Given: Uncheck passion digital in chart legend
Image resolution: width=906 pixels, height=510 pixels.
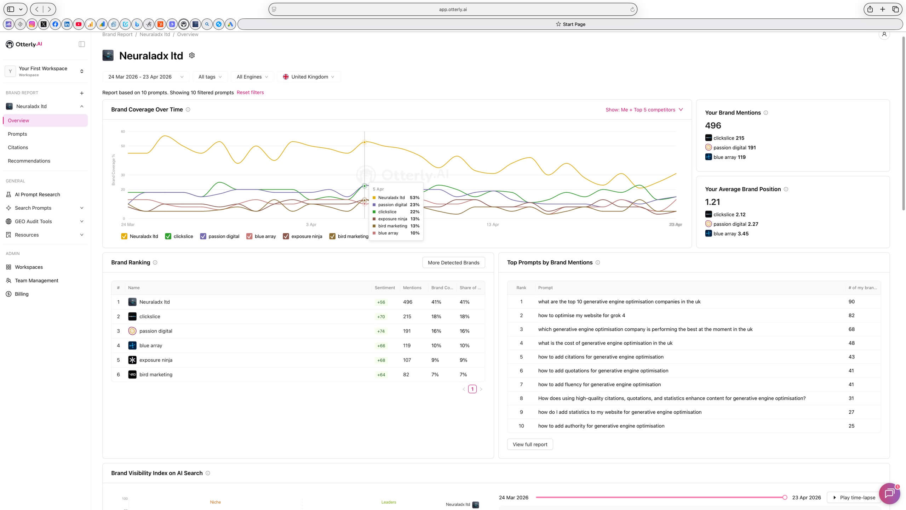Looking at the screenshot, I should (x=203, y=236).
